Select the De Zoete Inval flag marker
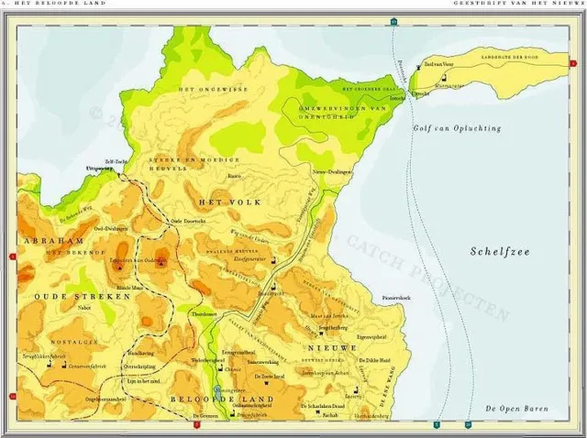Viewport: 587px width, 438px height. [x=267, y=383]
